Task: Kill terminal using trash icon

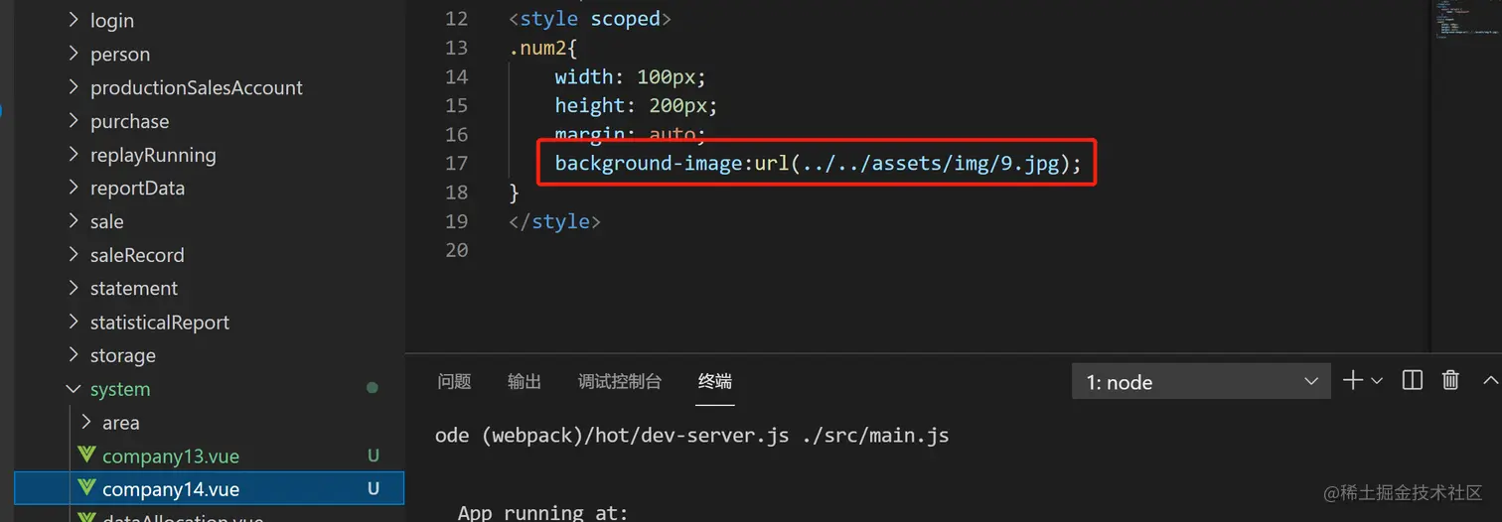Action: tap(1450, 380)
